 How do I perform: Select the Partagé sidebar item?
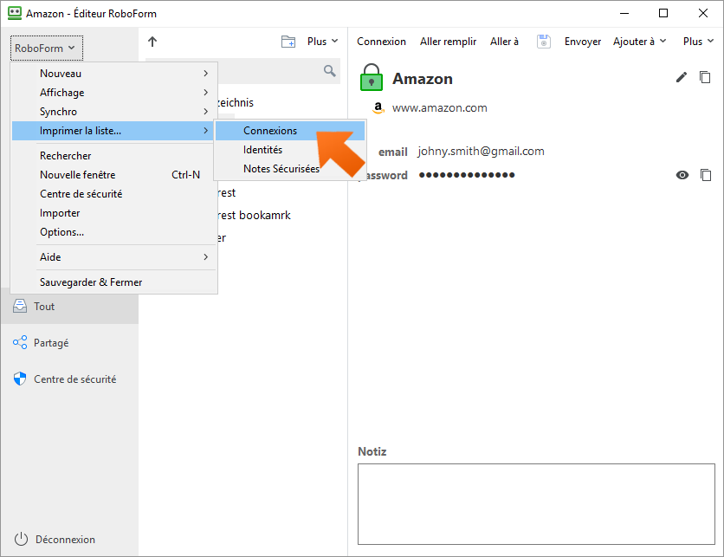click(x=70, y=343)
